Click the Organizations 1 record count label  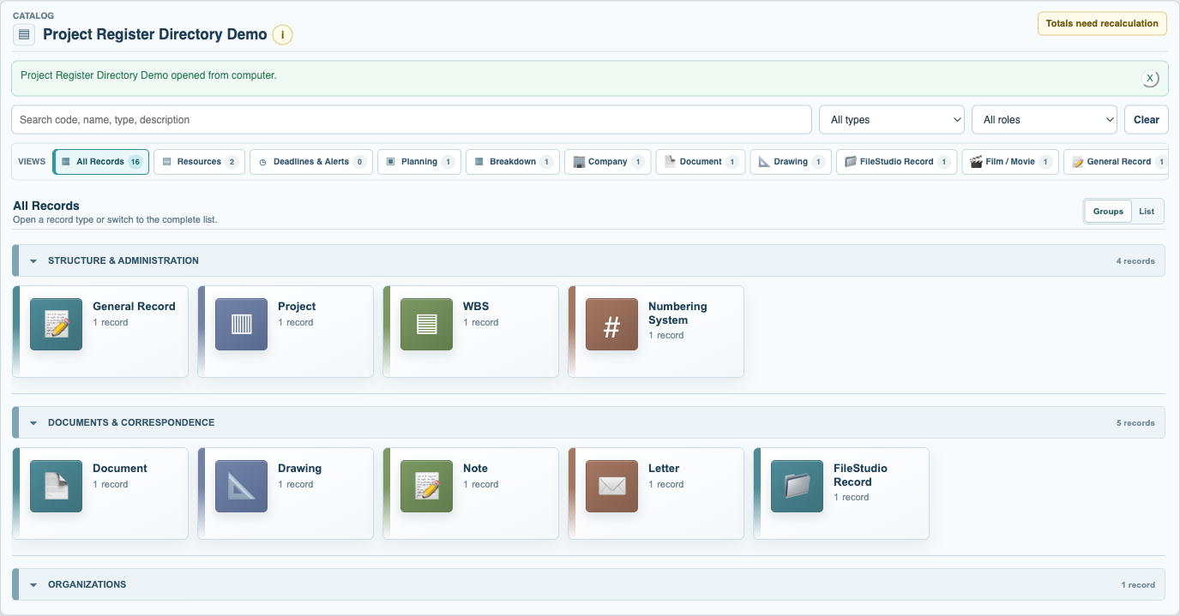[x=1138, y=585]
